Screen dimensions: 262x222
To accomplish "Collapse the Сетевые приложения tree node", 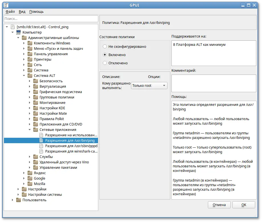I will click(30, 130).
